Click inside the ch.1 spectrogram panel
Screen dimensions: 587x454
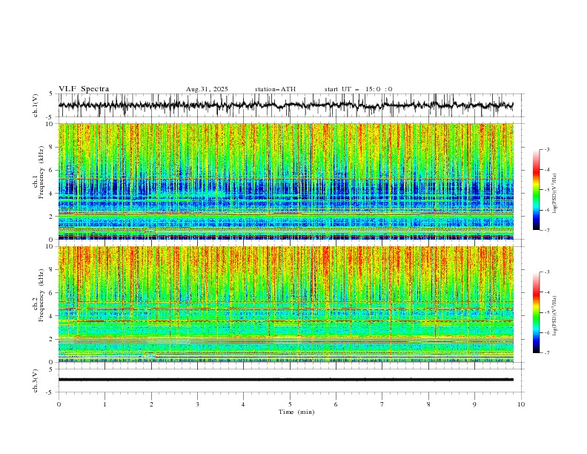[x=286, y=181]
